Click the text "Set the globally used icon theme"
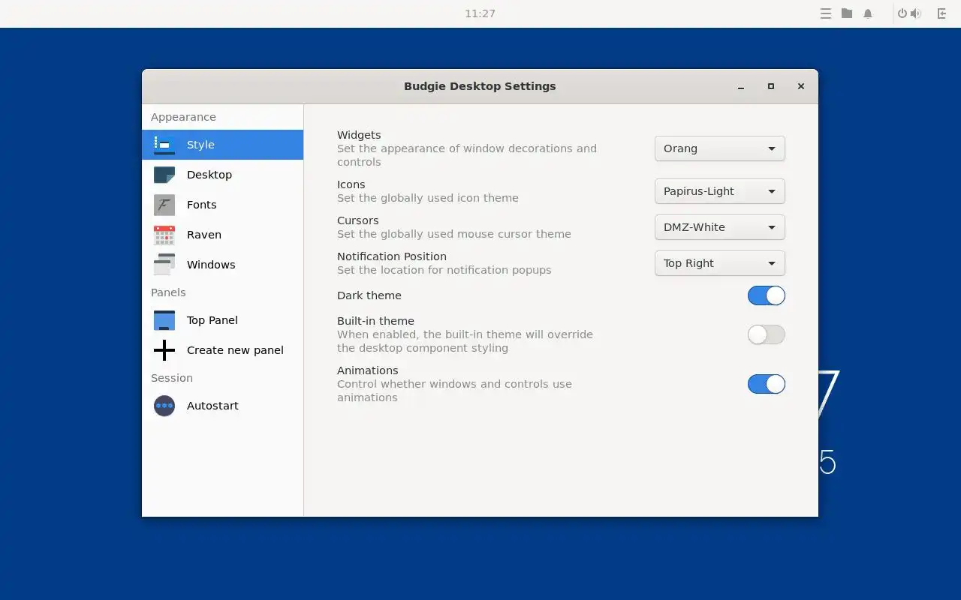 coord(428,198)
